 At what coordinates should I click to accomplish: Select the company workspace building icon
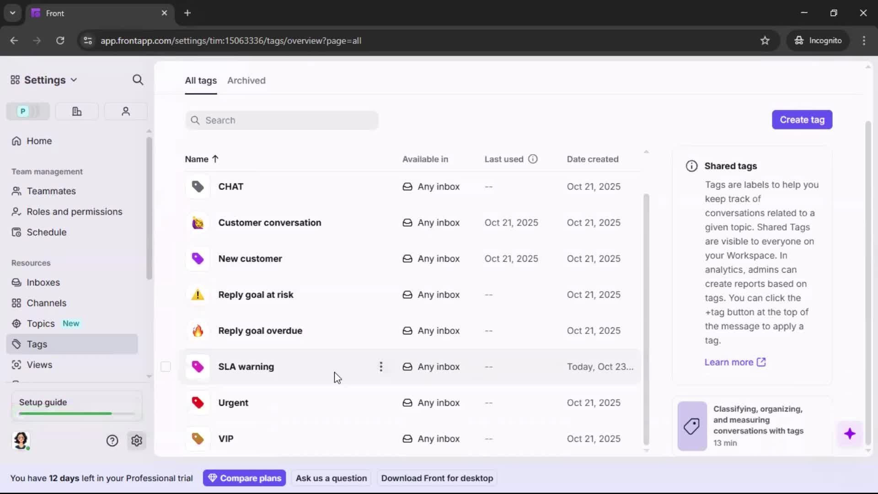(x=76, y=111)
